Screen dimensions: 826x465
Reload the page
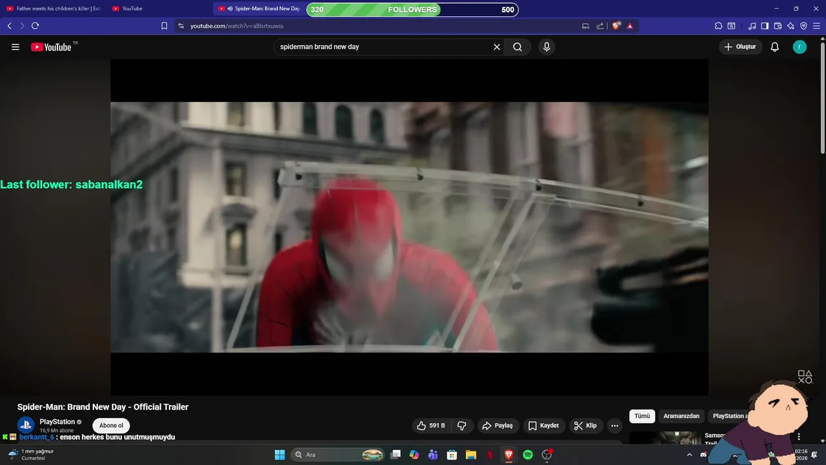35,26
